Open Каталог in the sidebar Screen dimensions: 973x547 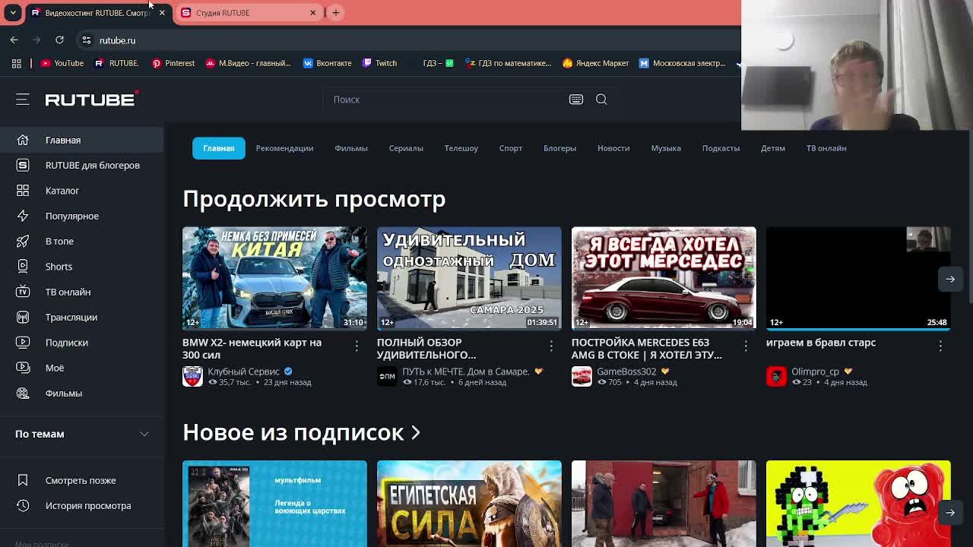point(81,191)
